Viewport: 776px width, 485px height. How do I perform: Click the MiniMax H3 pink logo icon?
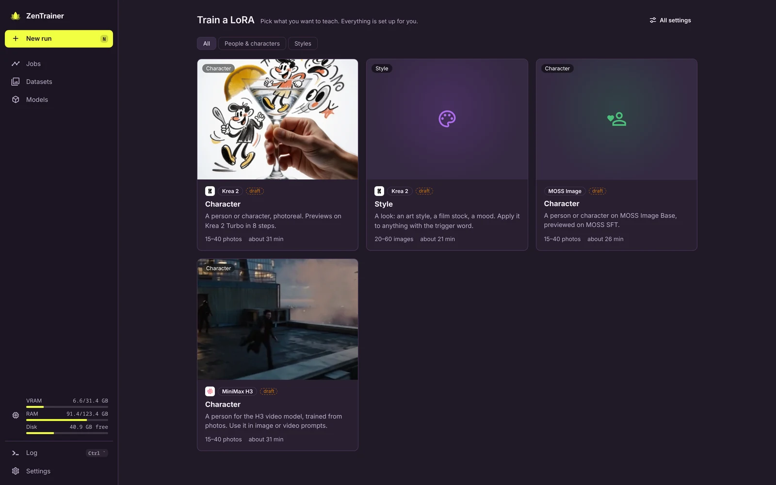210,391
